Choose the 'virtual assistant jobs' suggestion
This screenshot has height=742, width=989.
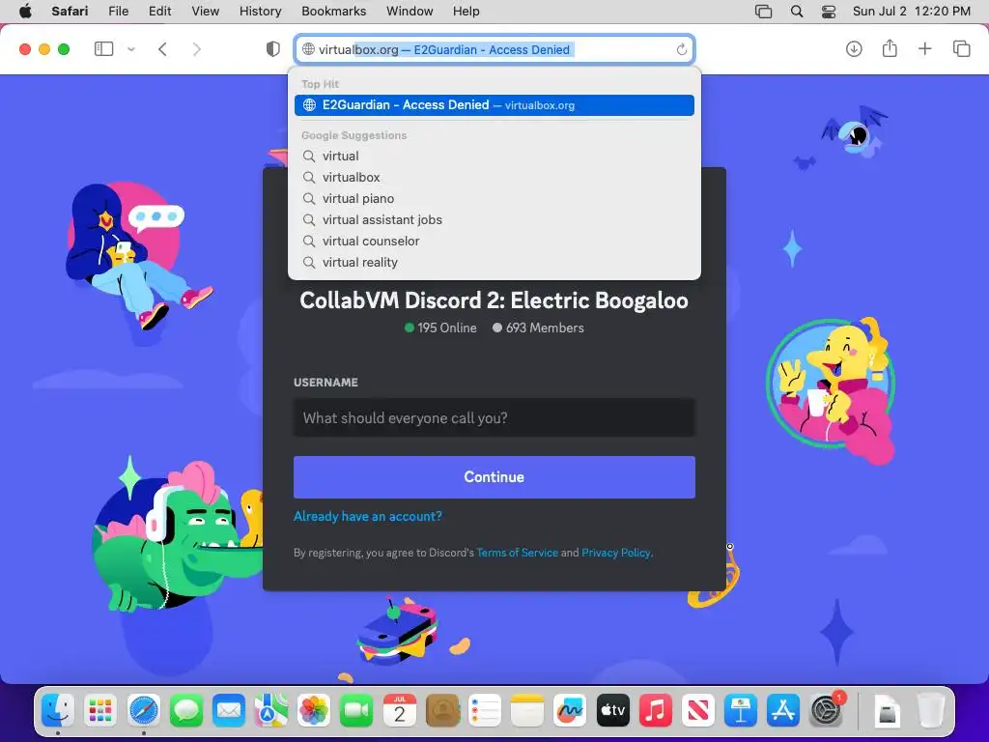coord(494,219)
